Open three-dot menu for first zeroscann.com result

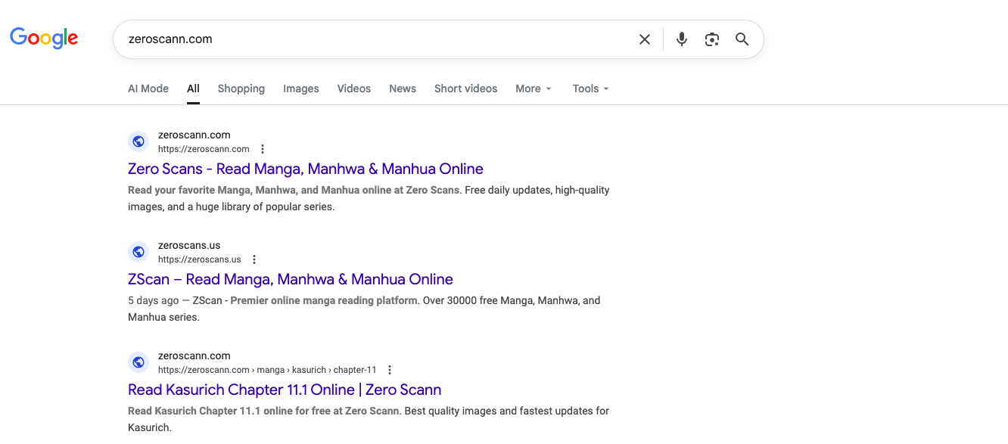click(x=263, y=149)
